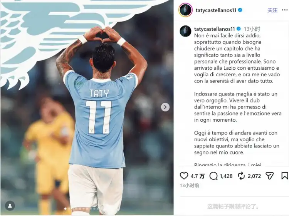View the 2,072 reposts count

click(254, 176)
